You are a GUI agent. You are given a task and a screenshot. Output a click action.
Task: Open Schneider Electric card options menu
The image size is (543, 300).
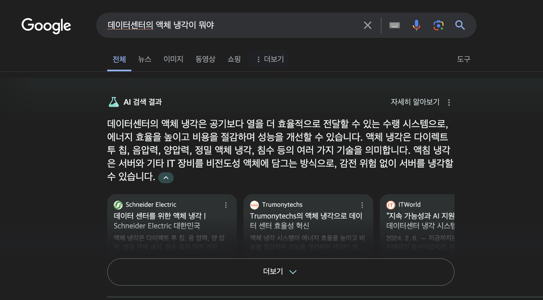tap(226, 205)
